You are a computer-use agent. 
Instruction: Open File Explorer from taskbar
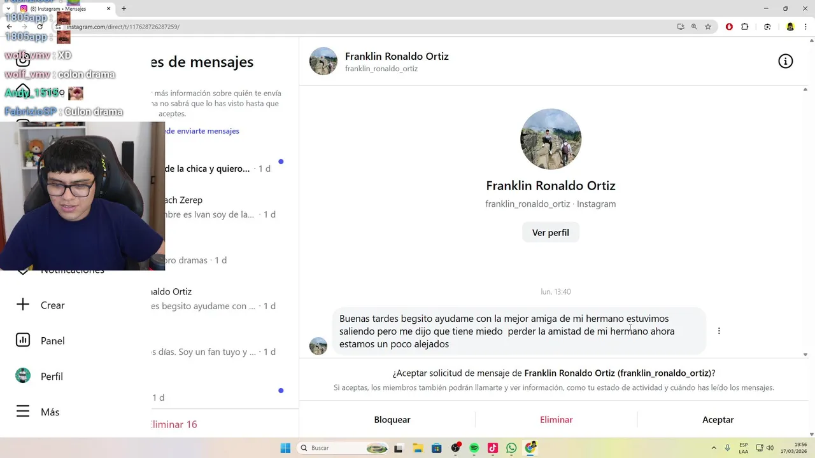[x=418, y=448]
